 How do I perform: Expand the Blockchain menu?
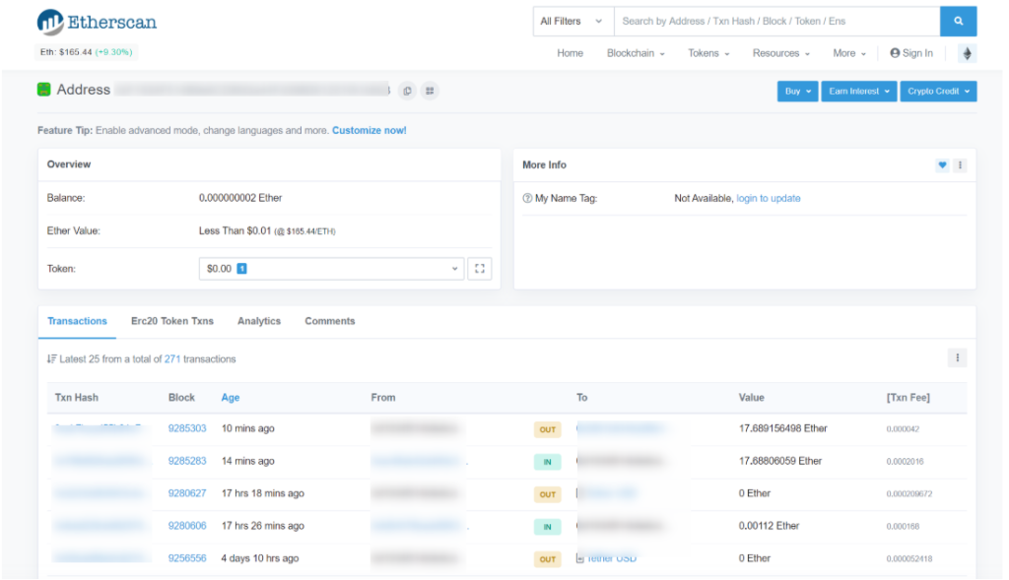pyautogui.click(x=636, y=53)
